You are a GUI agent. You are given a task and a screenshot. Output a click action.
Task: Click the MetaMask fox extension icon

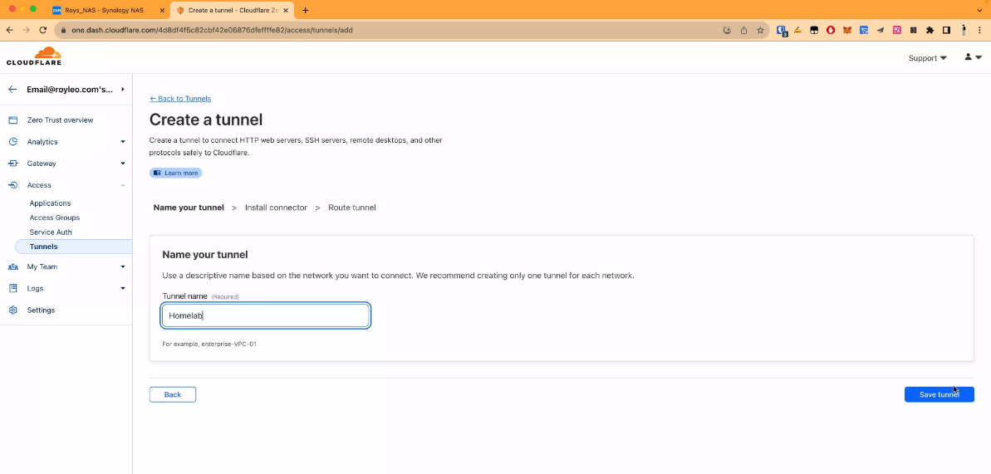click(847, 30)
